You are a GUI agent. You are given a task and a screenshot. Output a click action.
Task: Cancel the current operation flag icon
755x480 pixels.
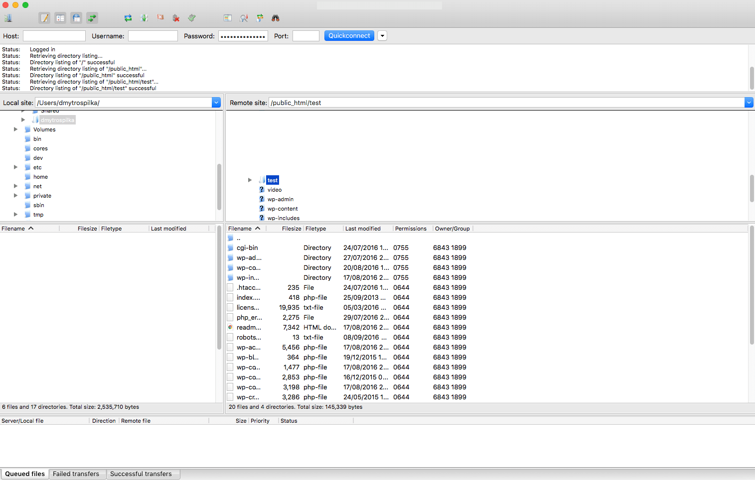[x=160, y=18]
